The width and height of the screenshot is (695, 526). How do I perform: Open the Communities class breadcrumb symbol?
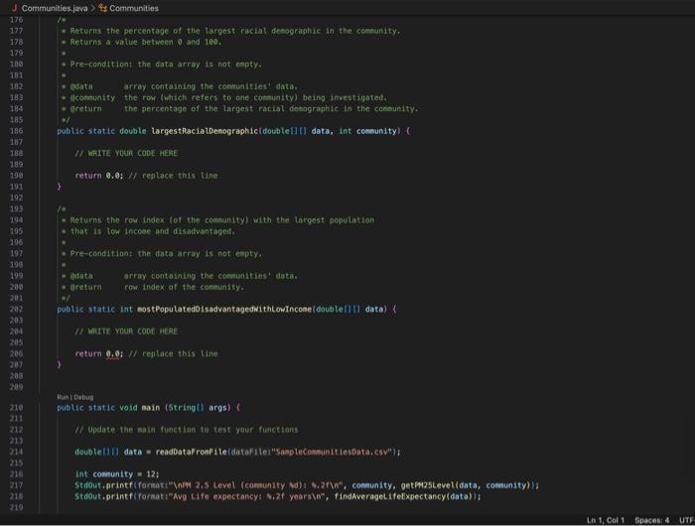[134, 8]
